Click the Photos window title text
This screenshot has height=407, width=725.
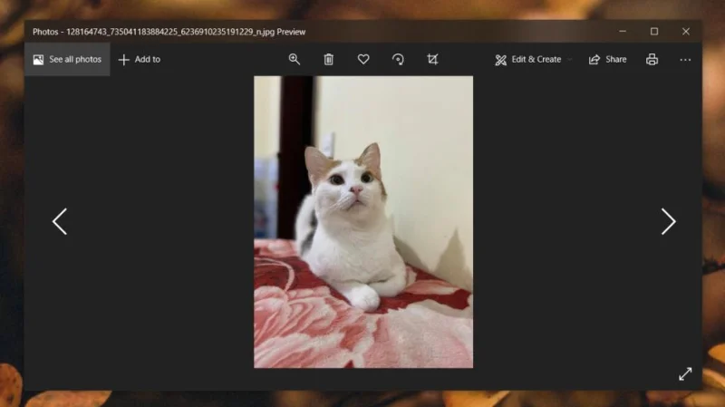pyautogui.click(x=169, y=32)
